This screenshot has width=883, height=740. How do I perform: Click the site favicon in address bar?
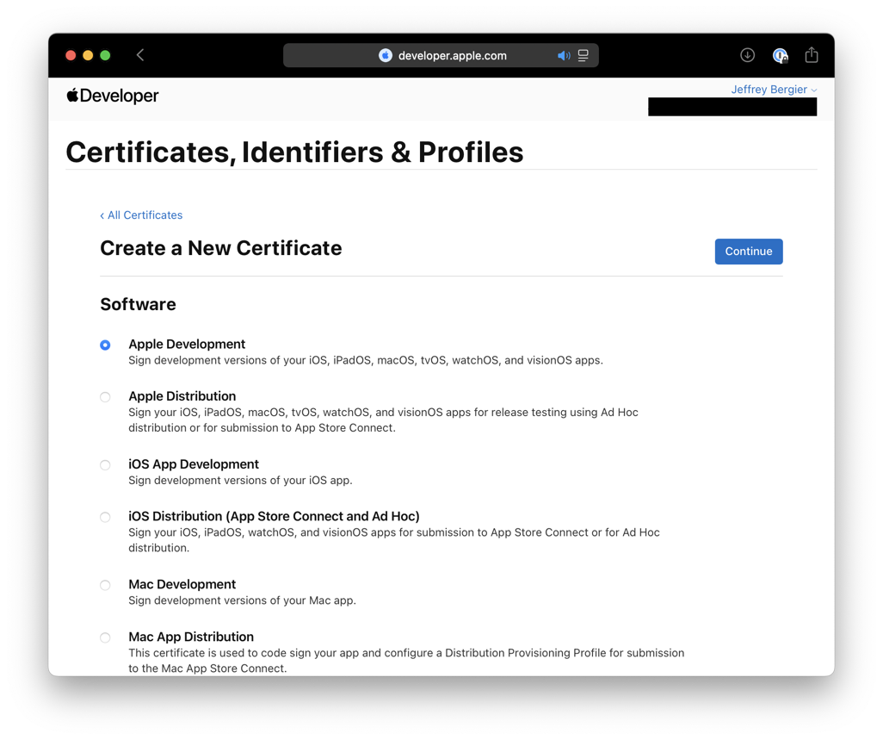(x=386, y=55)
